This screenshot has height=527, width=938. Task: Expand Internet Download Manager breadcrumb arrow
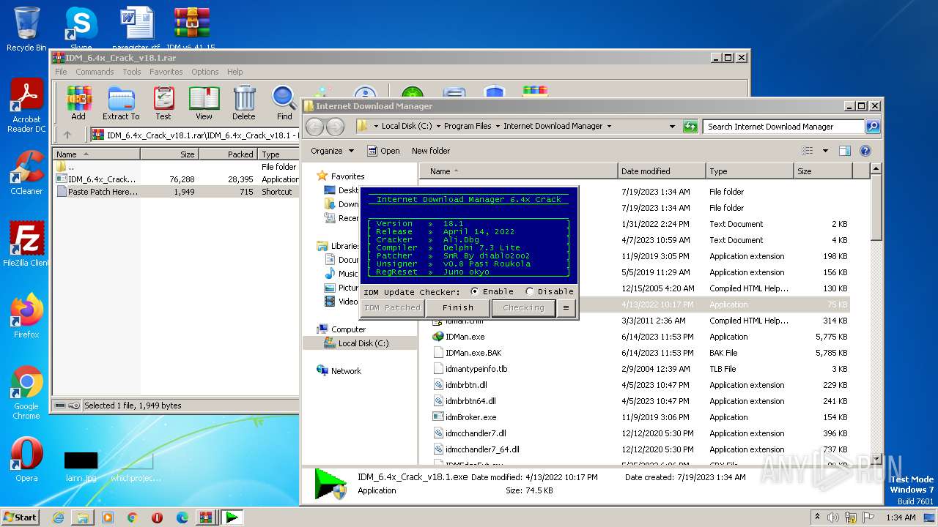tap(608, 127)
